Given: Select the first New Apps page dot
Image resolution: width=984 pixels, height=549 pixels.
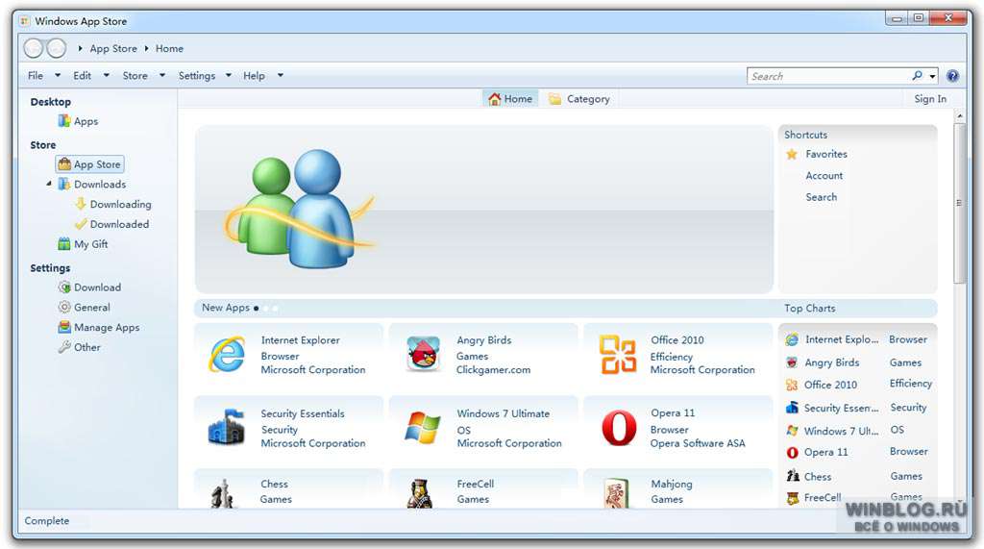Looking at the screenshot, I should point(256,308).
